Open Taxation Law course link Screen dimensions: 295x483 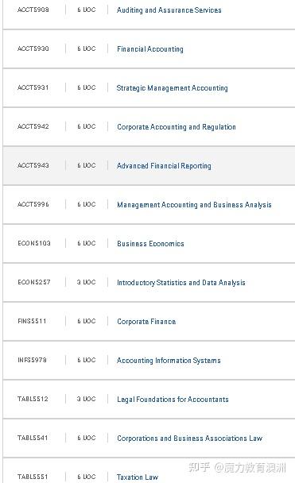coord(138,477)
